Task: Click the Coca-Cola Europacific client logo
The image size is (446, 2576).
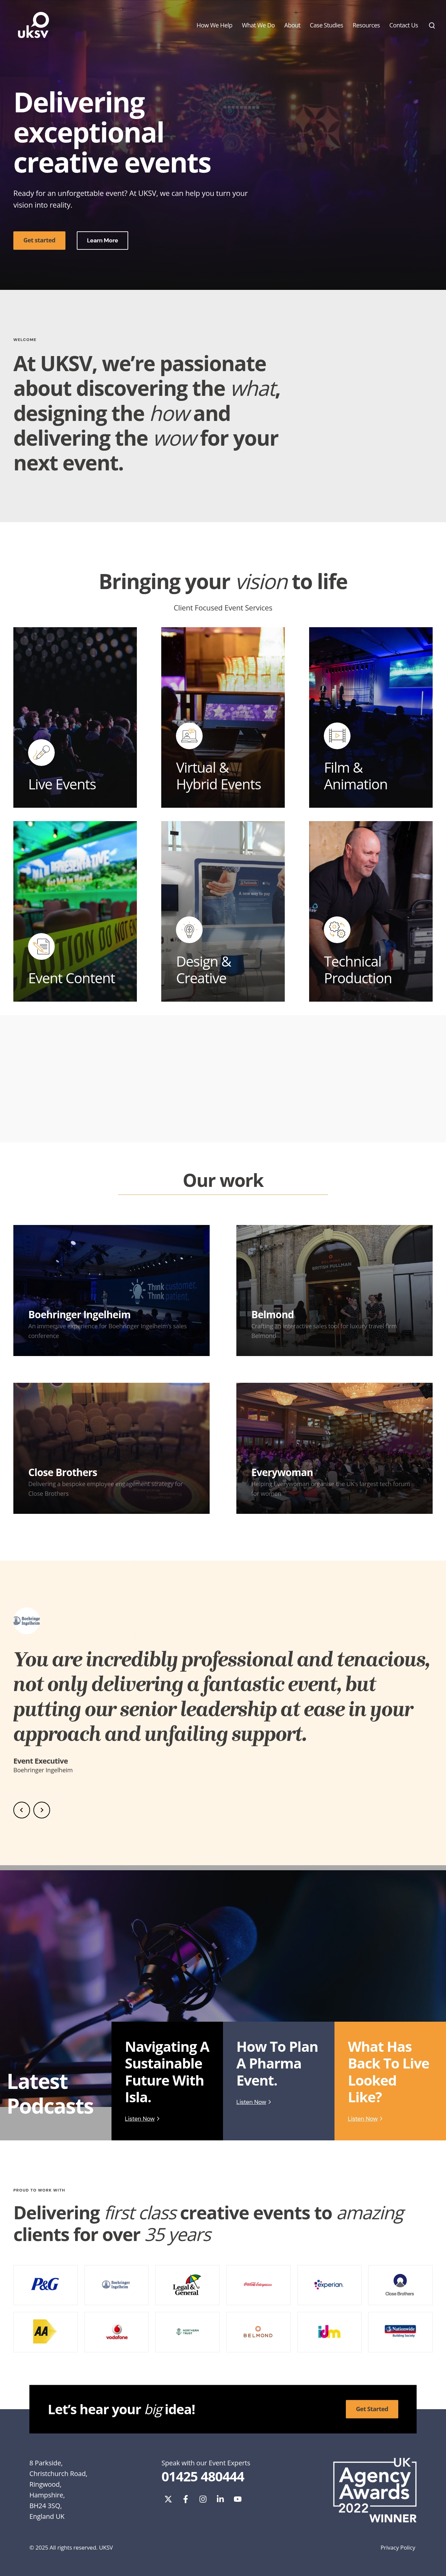Action: [257, 2284]
